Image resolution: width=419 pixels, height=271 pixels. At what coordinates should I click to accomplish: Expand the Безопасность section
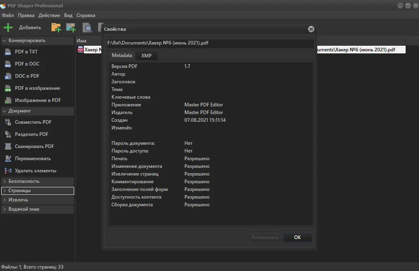(4, 181)
